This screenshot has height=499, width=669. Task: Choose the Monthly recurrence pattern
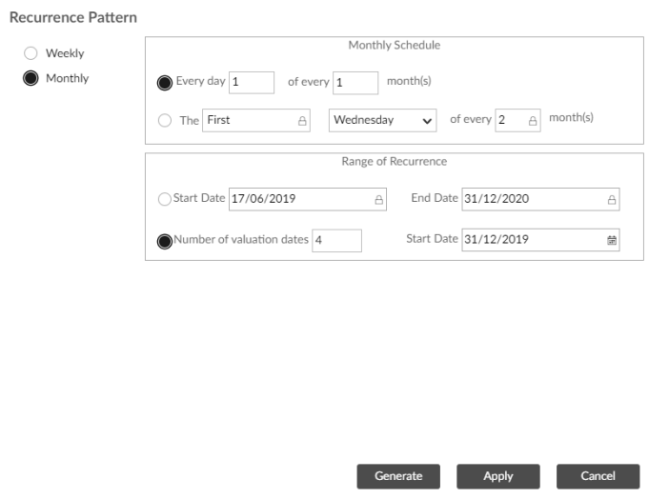31,78
